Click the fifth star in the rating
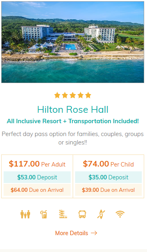The image size is (147, 252). (88, 96)
